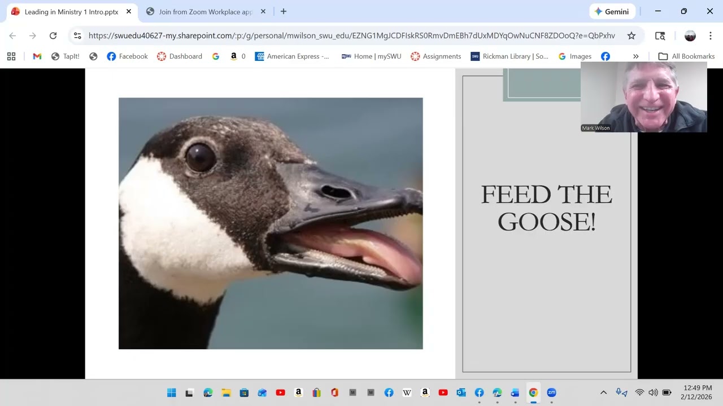Open the site information icon in the address bar
The height and width of the screenshot is (406, 723).
point(77,36)
